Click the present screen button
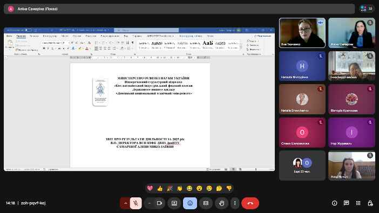This screenshot has height=213, width=379. [174, 203]
